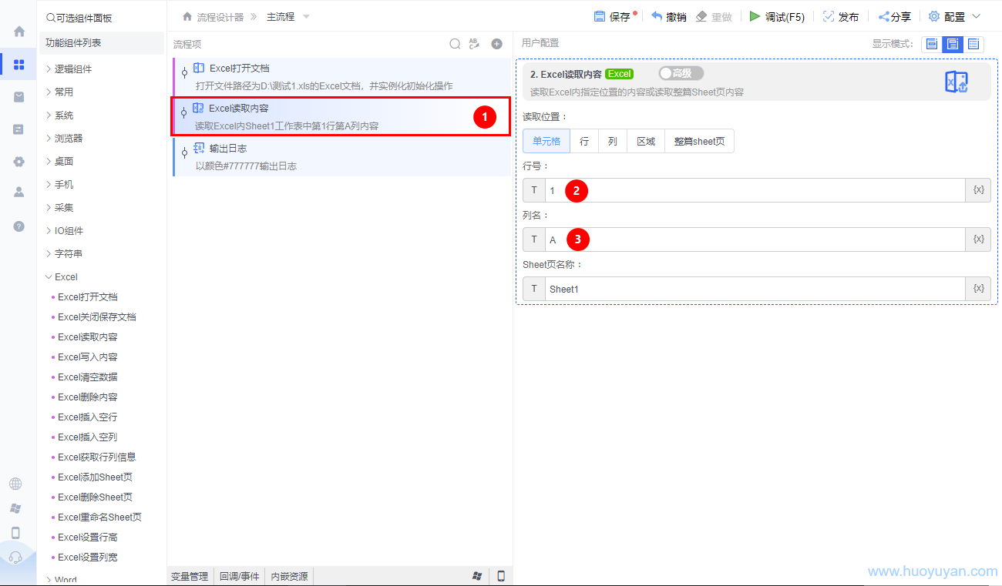
Task: Switch to the 变量管理 tab
Action: pyautogui.click(x=190, y=576)
